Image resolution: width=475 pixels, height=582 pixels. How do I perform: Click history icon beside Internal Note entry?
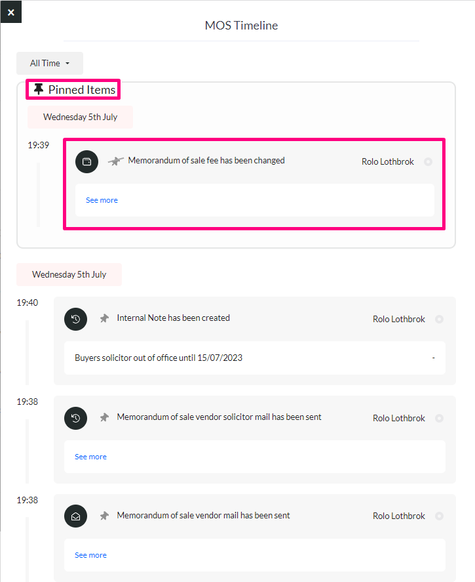pos(75,319)
